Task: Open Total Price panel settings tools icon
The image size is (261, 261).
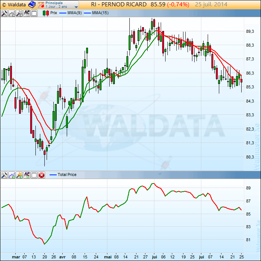Action: pos(4,175)
